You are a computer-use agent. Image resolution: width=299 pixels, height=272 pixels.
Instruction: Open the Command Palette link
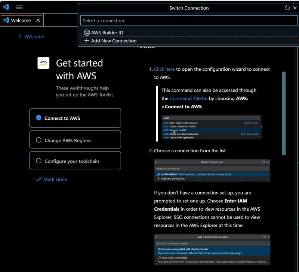[x=188, y=98]
